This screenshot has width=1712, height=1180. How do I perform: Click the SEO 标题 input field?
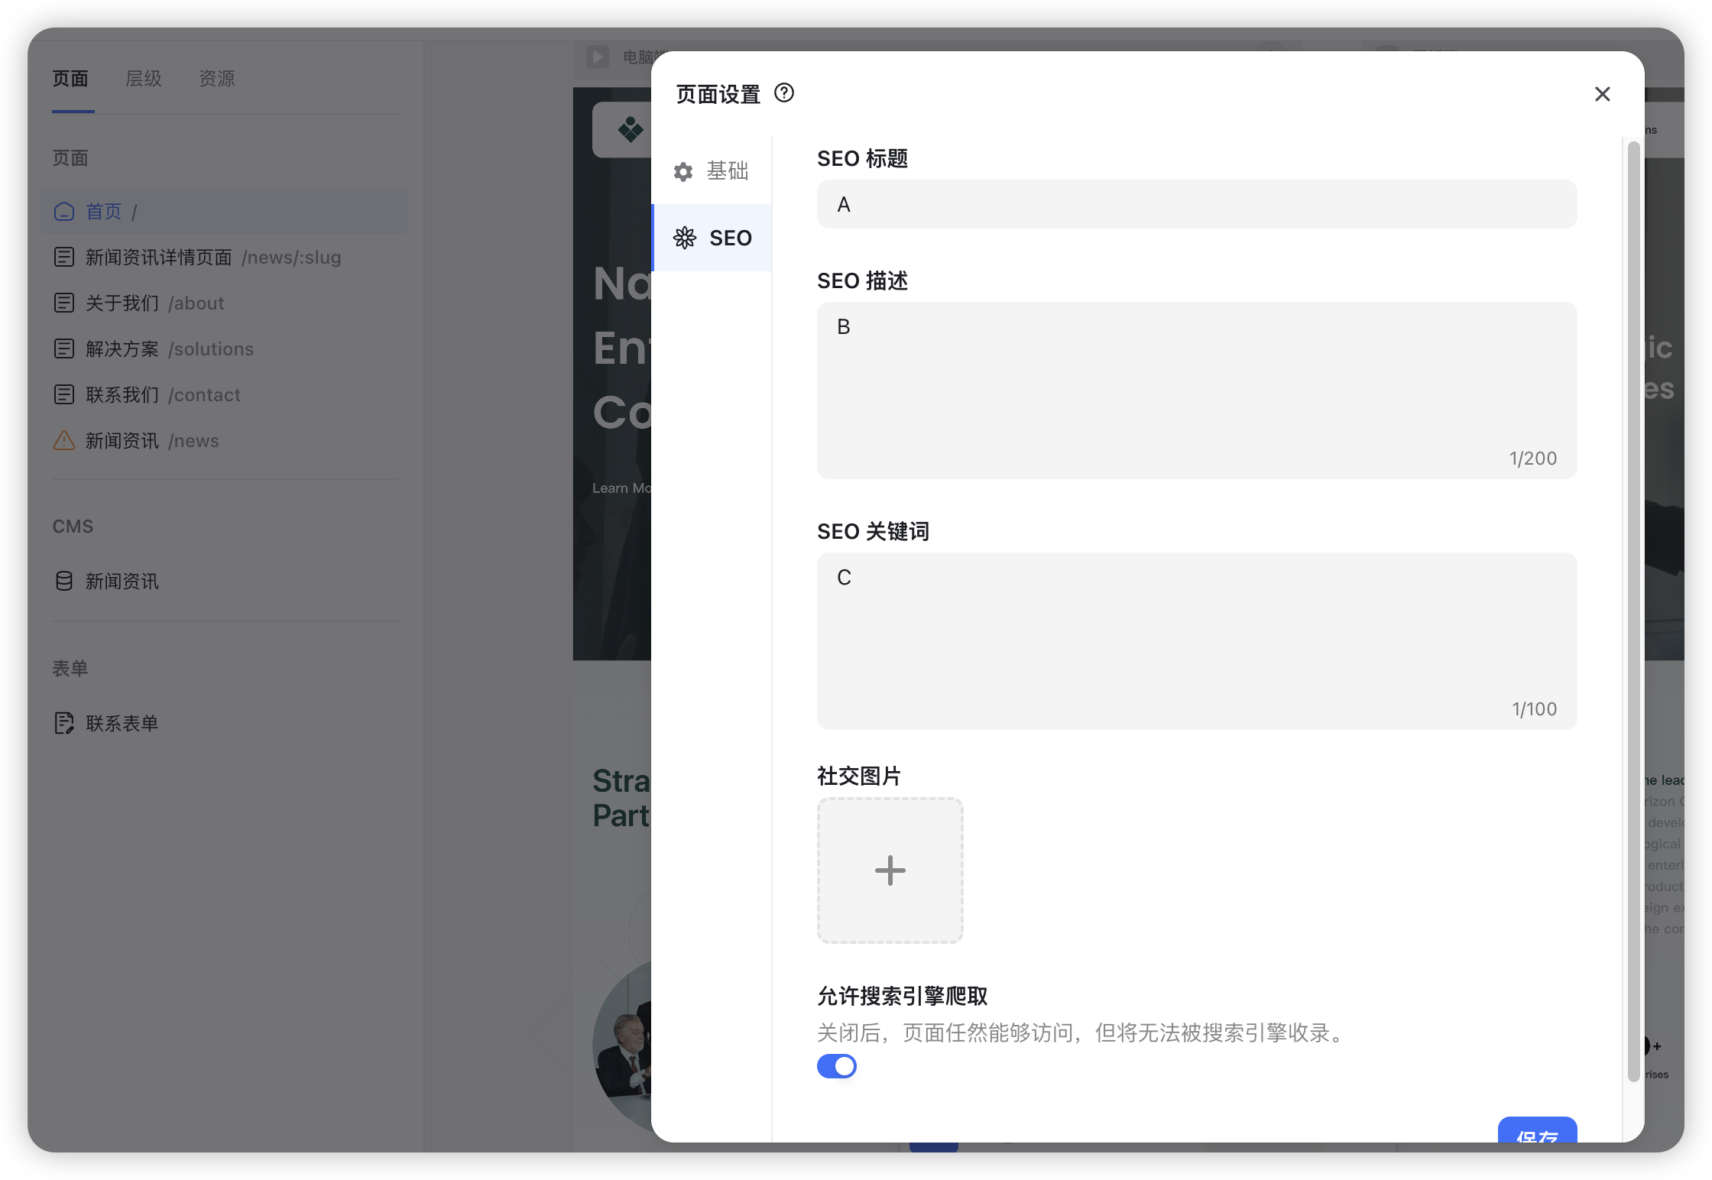(1196, 204)
